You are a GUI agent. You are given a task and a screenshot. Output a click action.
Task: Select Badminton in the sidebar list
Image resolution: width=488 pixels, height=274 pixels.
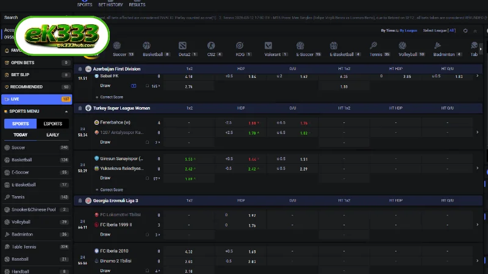[x=37, y=234]
